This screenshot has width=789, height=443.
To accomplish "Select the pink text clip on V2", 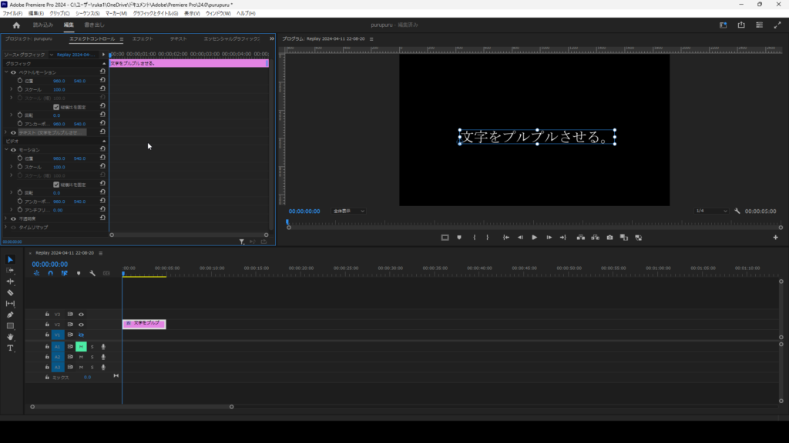I will coord(144,324).
